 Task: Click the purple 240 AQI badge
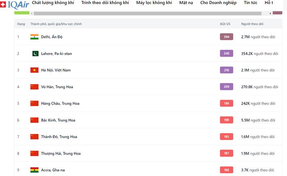pos(226,53)
